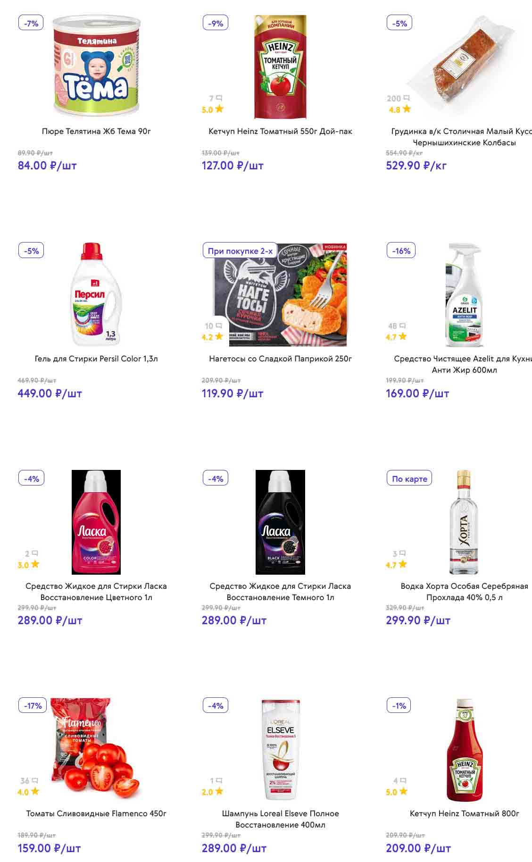Click the Loreal Elseve shampoo bottle image

pos(280,749)
